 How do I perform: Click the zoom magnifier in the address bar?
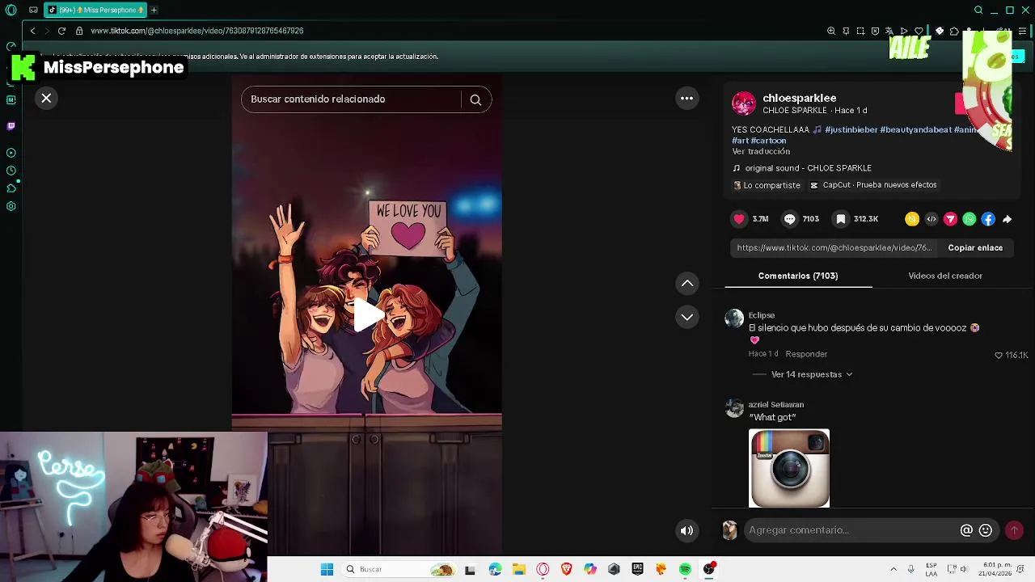point(830,31)
